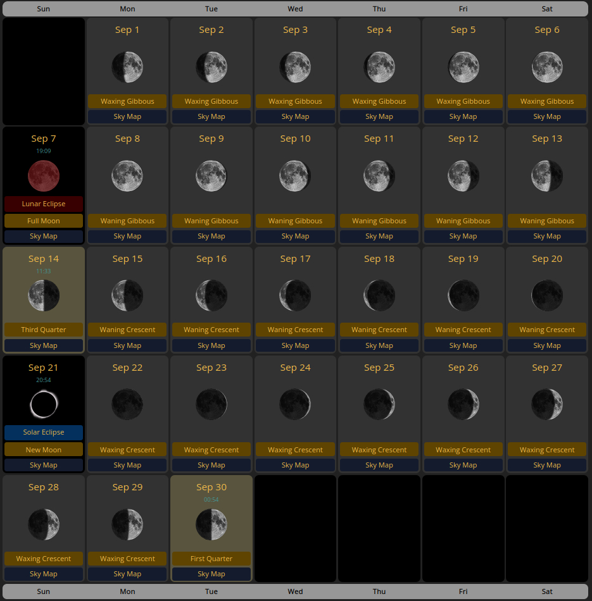Click the Sun header in the top row
592x601 pixels.
pos(44,9)
